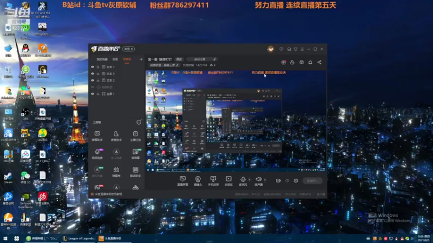This screenshot has width=433, height=243.
Task: Click the plus icon to add scene
Action: point(141,59)
